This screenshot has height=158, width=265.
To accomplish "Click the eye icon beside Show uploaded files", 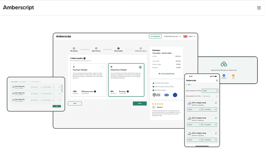I will tap(159, 73).
